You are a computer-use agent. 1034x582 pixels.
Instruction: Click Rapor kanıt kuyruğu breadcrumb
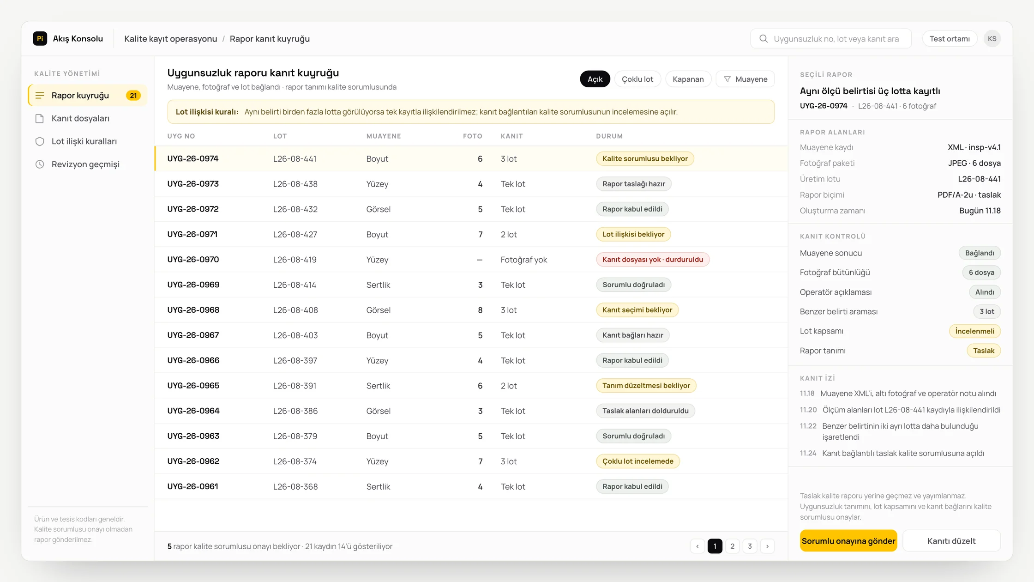click(x=270, y=39)
